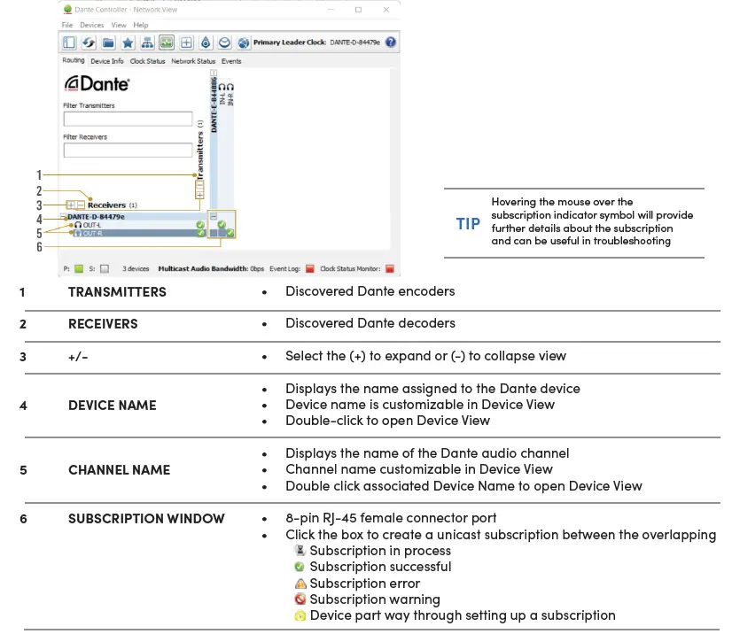The height and width of the screenshot is (634, 732).
Task: Focus the Filter Receivers input box
Action: pos(128,151)
